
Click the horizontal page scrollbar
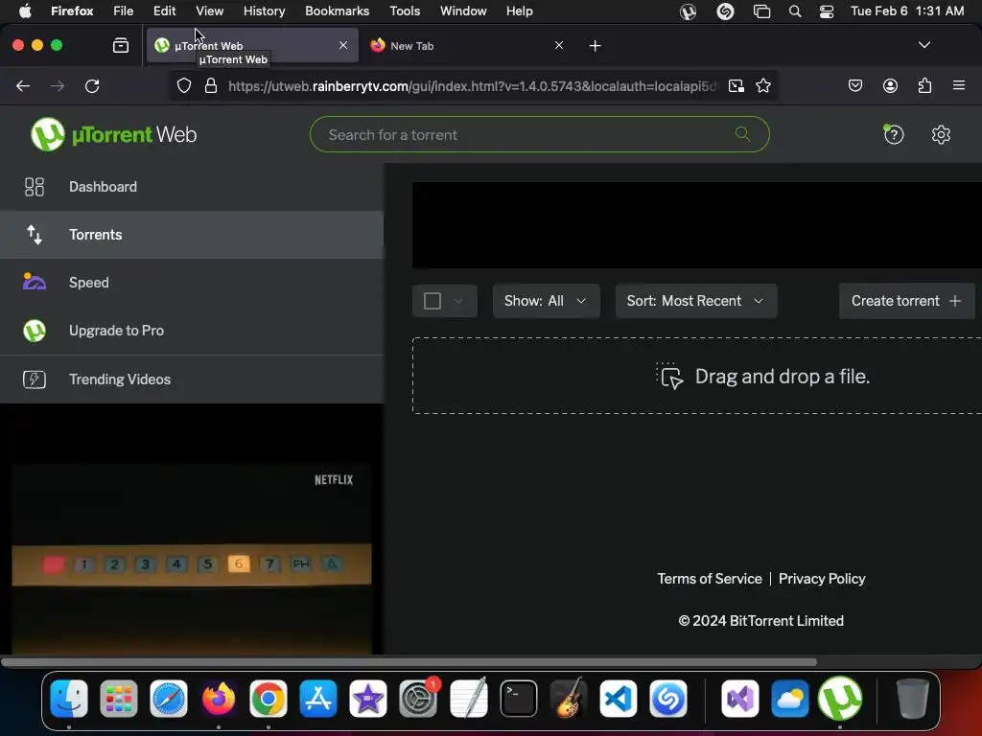point(409,662)
